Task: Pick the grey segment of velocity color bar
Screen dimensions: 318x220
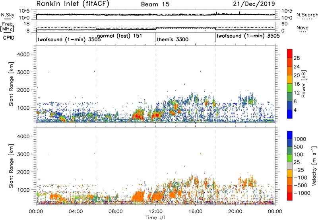Action: [x=290, y=166]
